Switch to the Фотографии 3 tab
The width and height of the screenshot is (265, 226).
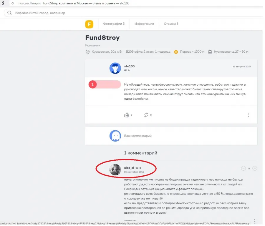point(114,24)
